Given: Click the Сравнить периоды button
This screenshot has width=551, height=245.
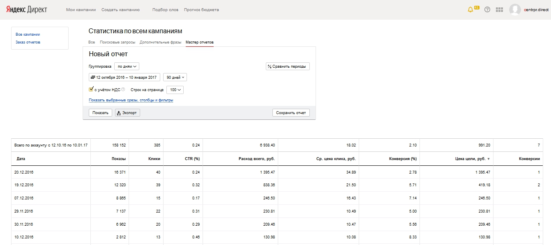Looking at the screenshot, I should click(x=288, y=66).
